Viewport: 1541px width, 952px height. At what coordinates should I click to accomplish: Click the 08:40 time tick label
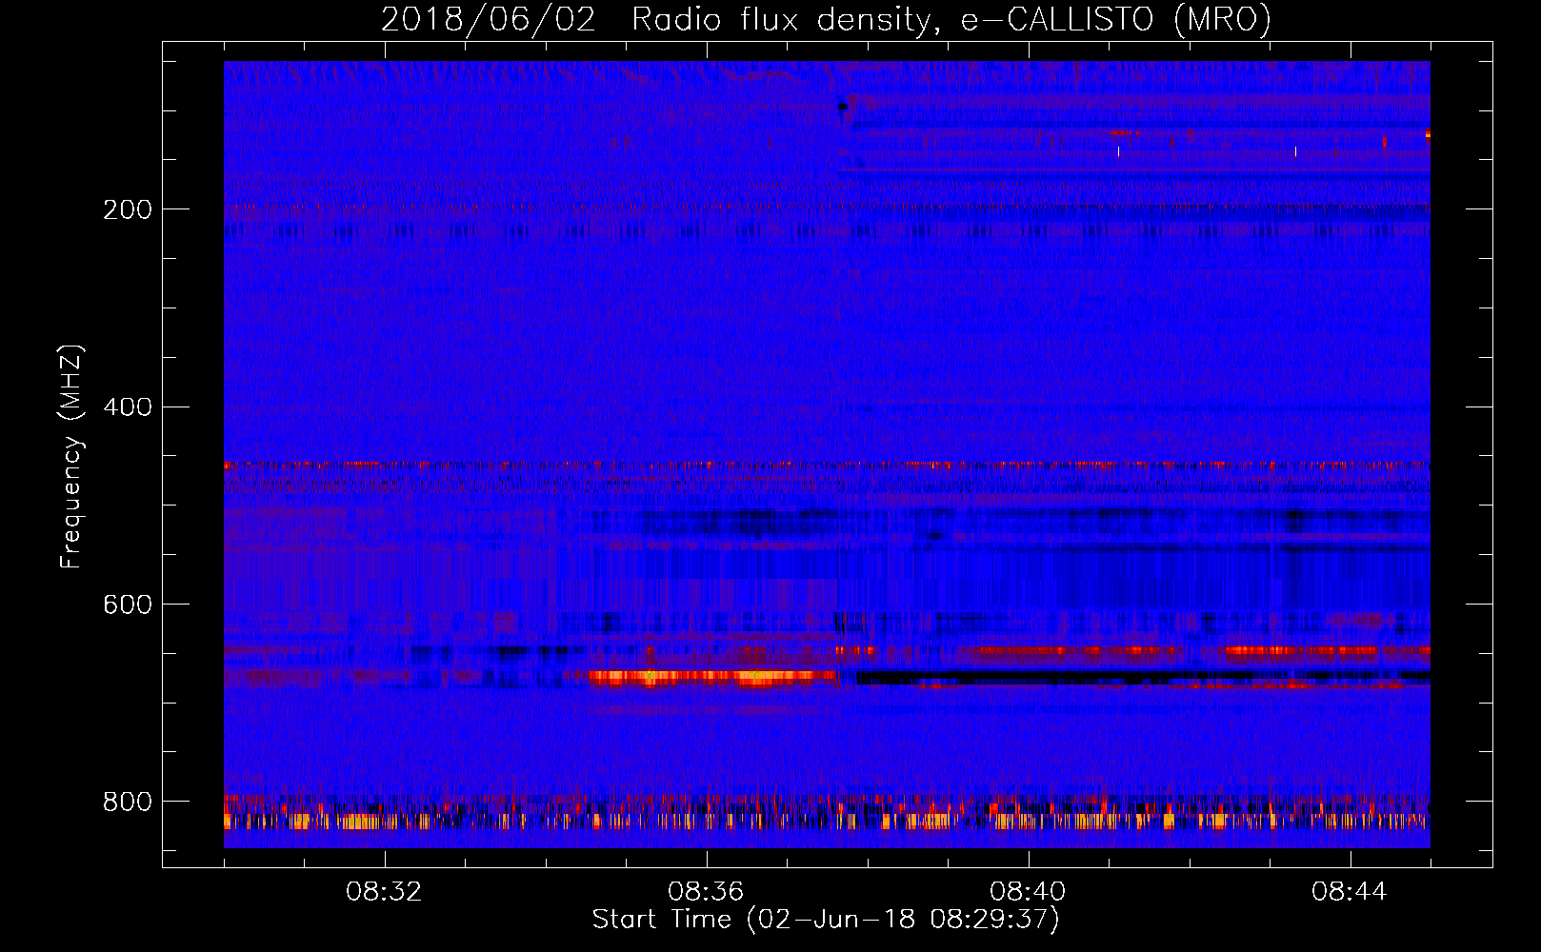[x=1028, y=892]
